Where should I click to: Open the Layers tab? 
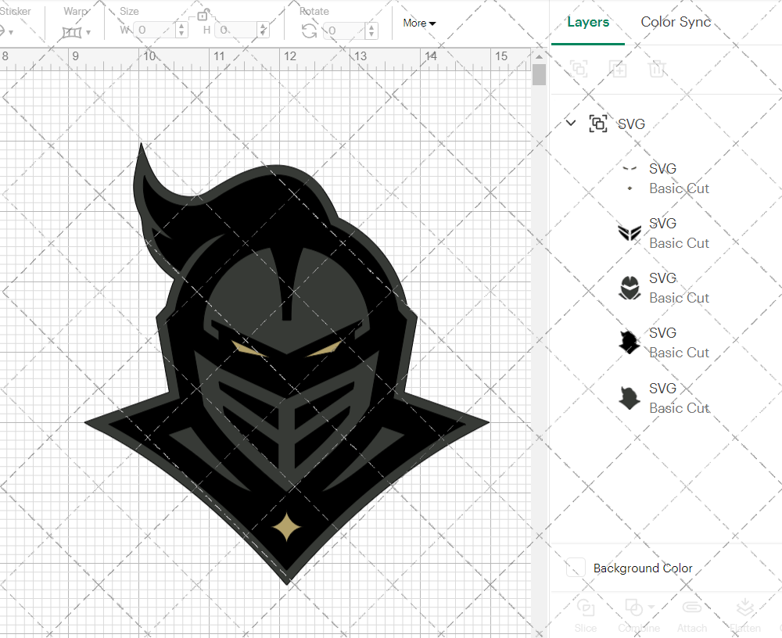tap(588, 22)
